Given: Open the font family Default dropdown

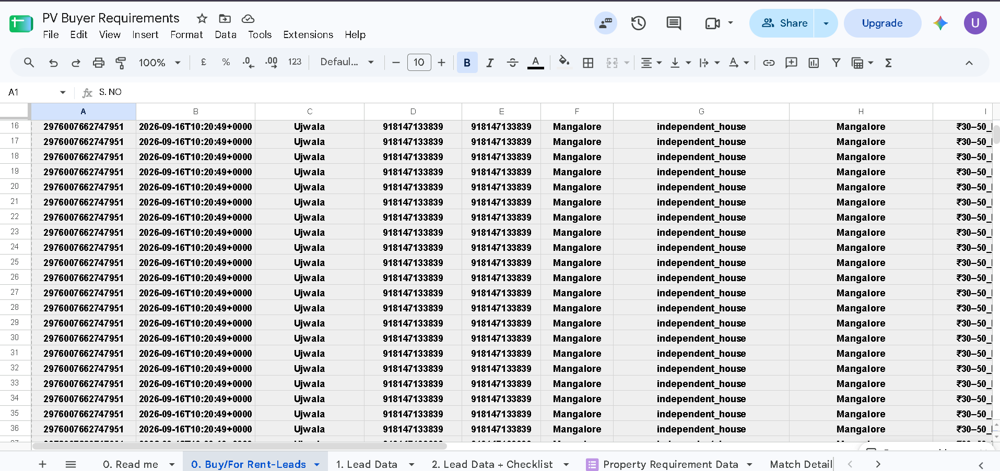Looking at the screenshot, I should [347, 62].
